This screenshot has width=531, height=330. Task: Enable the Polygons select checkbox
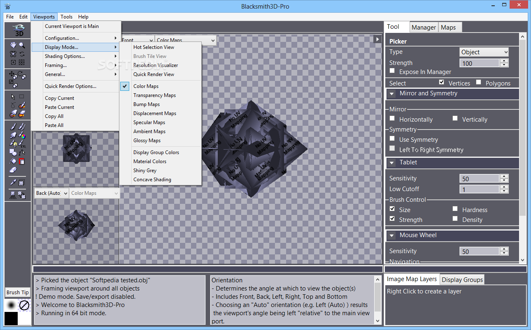[x=478, y=82]
